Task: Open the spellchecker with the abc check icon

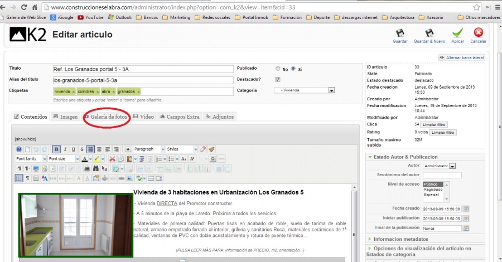Action: [139, 178]
